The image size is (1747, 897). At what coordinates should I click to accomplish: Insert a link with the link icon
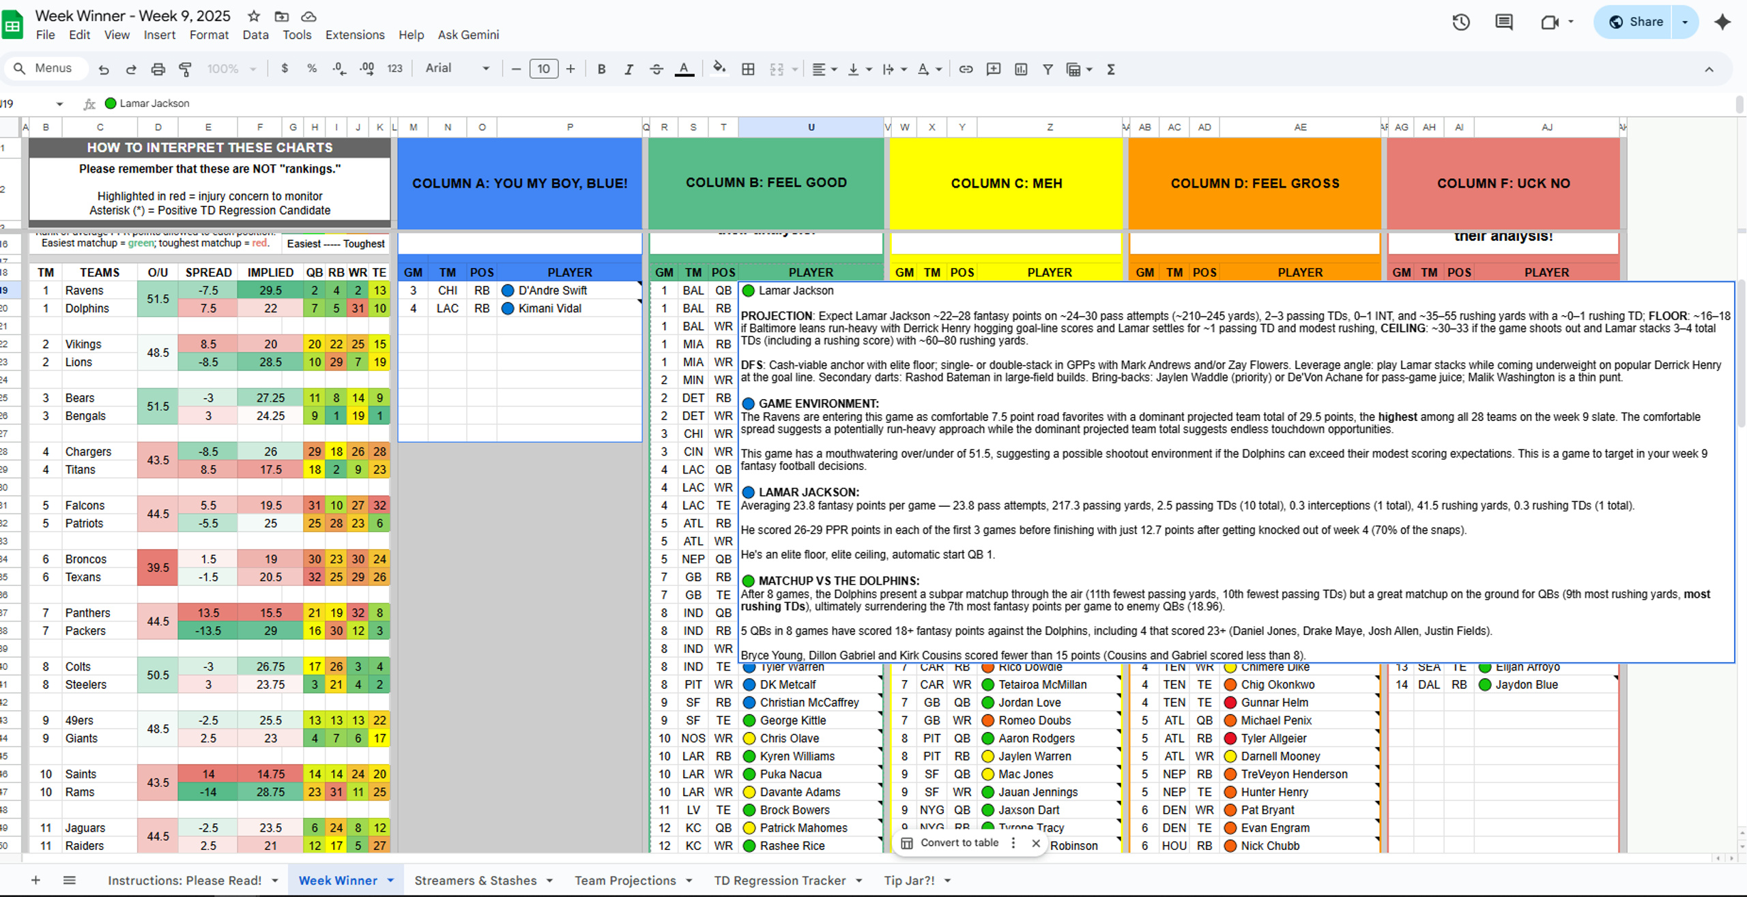(966, 69)
